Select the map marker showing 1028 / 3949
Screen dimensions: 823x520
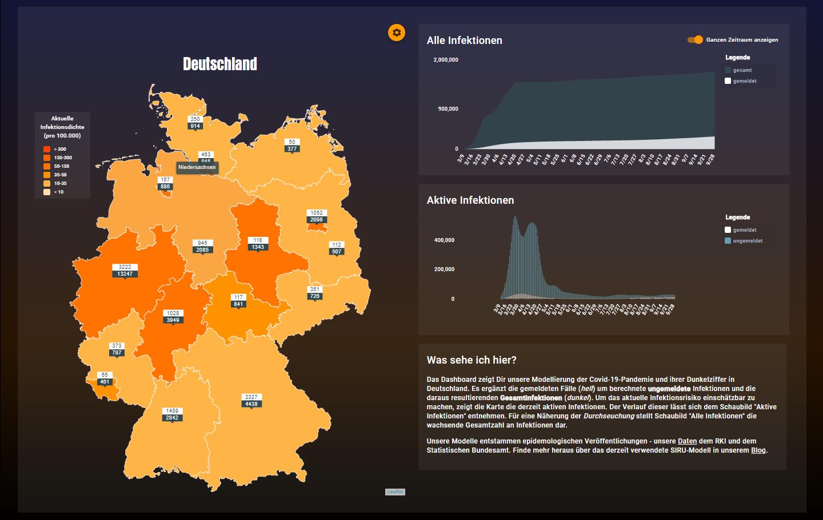click(173, 317)
